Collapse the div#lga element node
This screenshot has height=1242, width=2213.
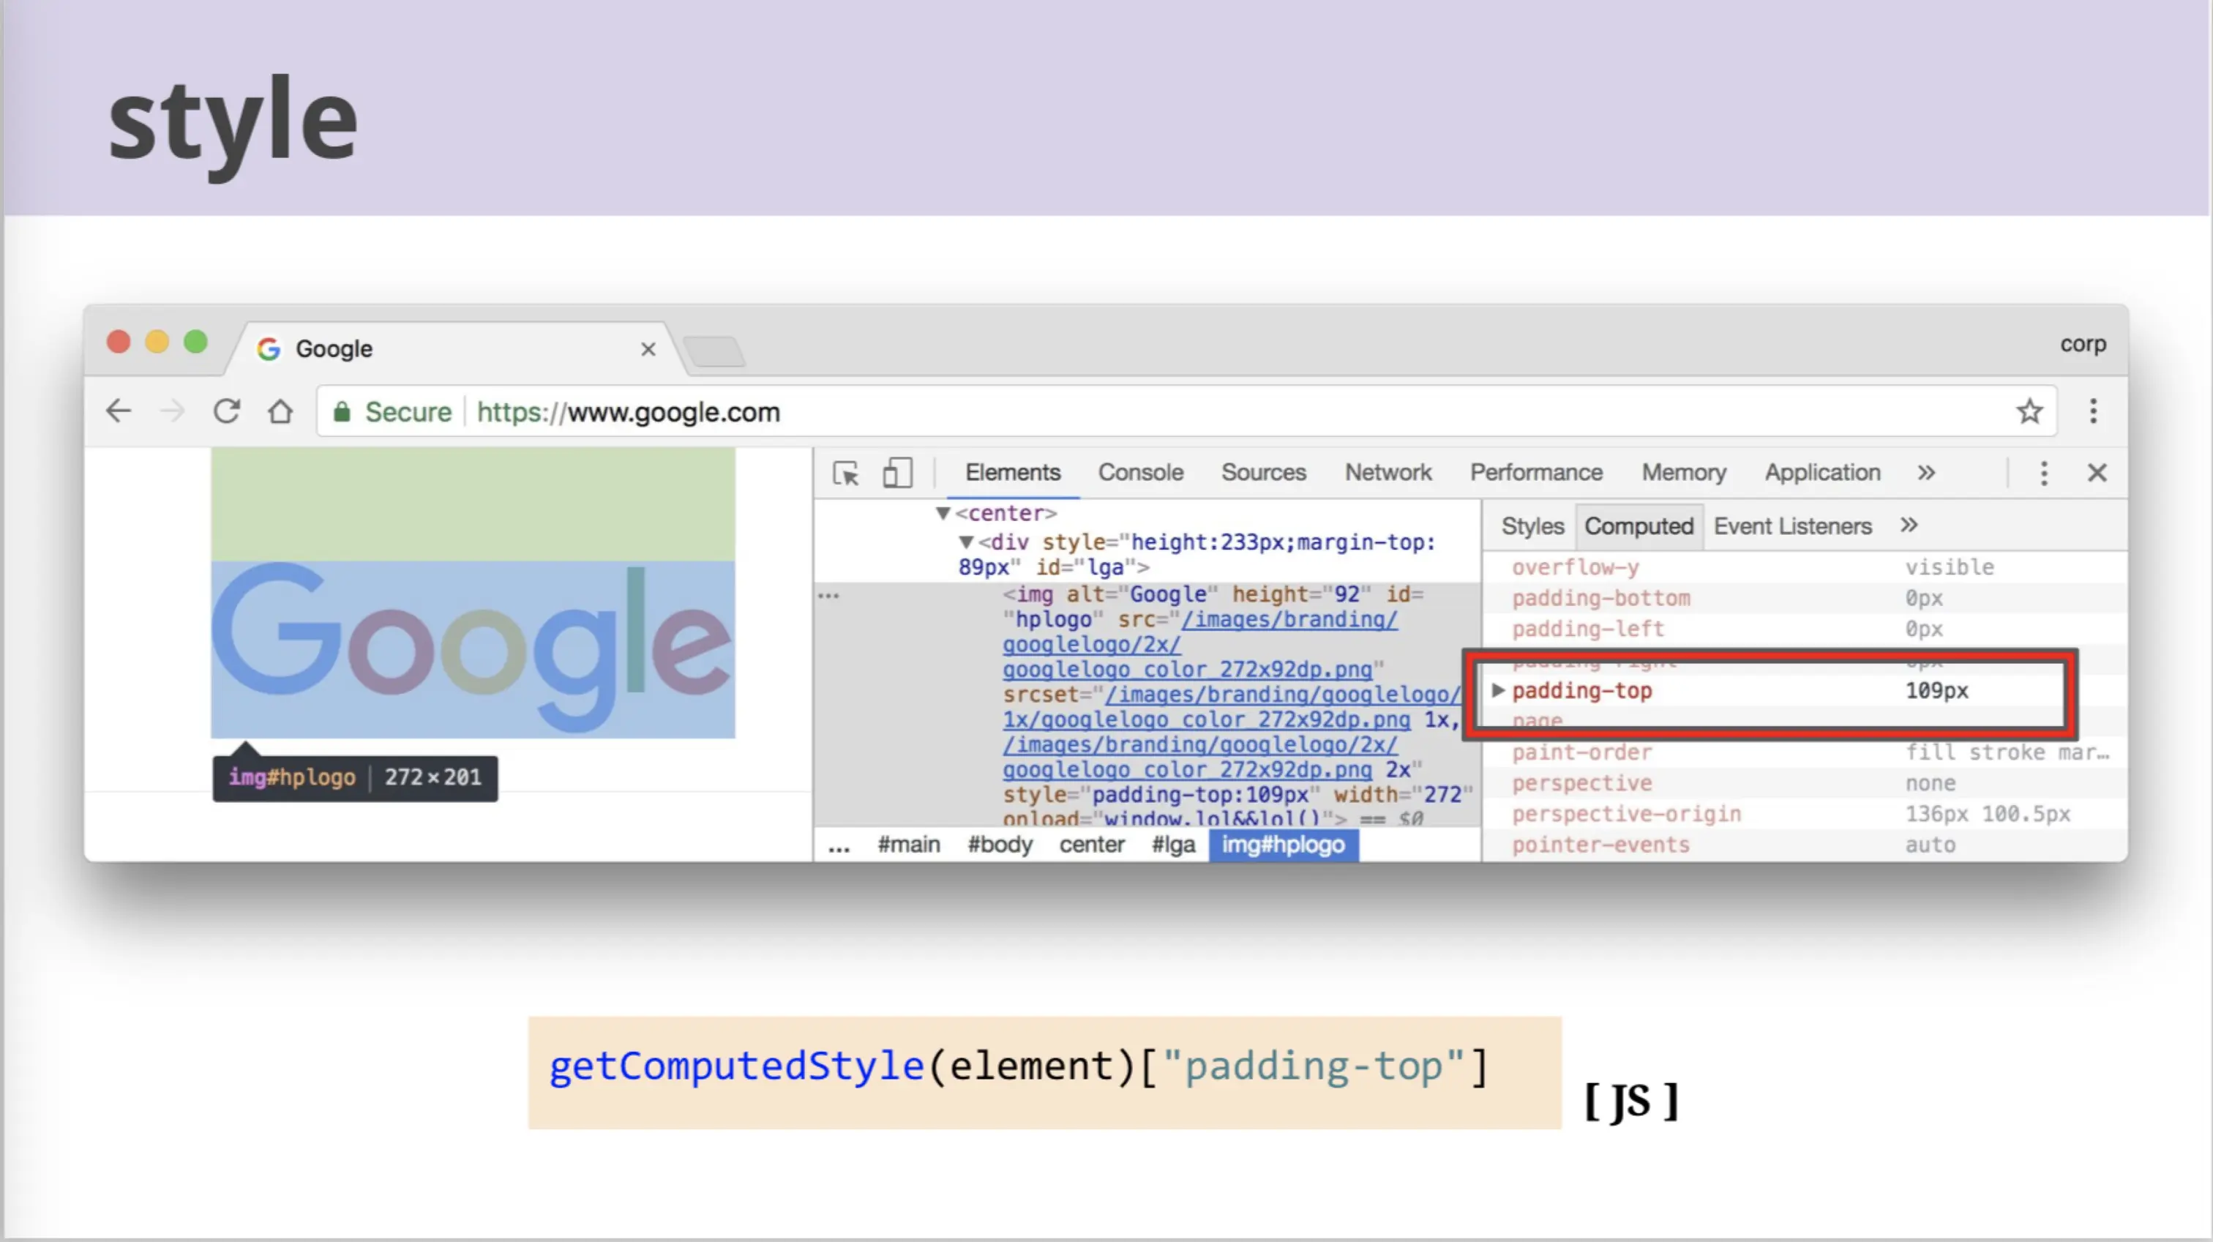click(965, 542)
